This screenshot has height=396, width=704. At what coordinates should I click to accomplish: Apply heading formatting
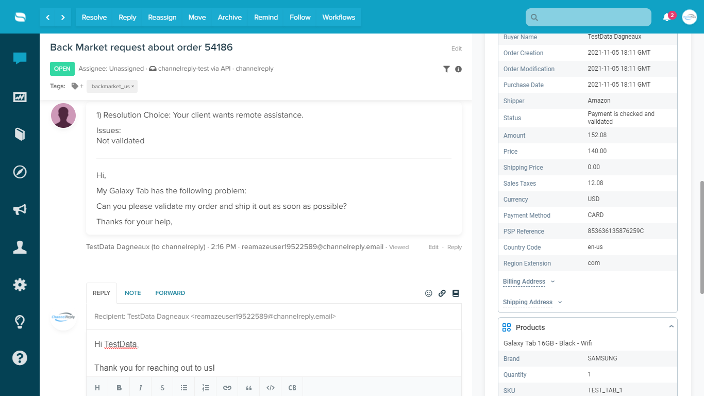(97, 388)
